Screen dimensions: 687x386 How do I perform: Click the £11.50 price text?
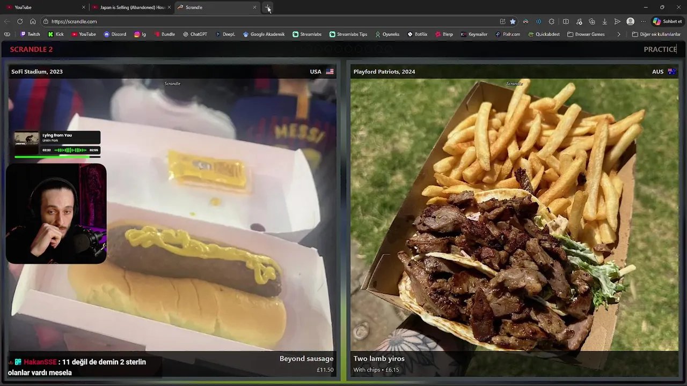[x=325, y=370]
